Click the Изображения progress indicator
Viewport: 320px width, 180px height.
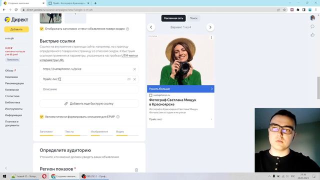pos(101,133)
